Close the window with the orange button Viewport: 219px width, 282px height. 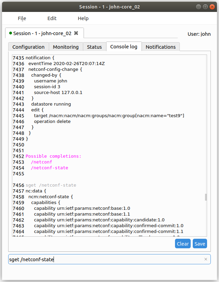(212, 7)
